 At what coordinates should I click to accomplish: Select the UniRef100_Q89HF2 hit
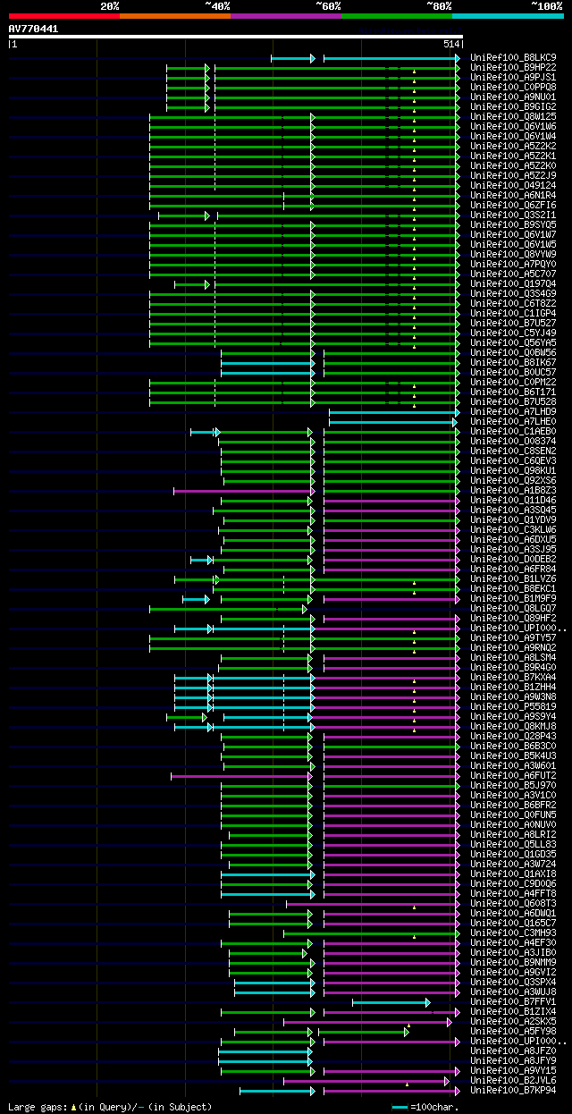pyautogui.click(x=513, y=618)
